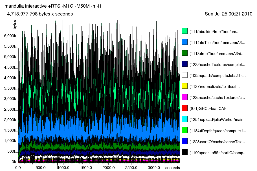The width and height of the screenshot is (257, 171).
Task: Click the 4,500k y-axis tick label
Action: (x=10, y=67)
